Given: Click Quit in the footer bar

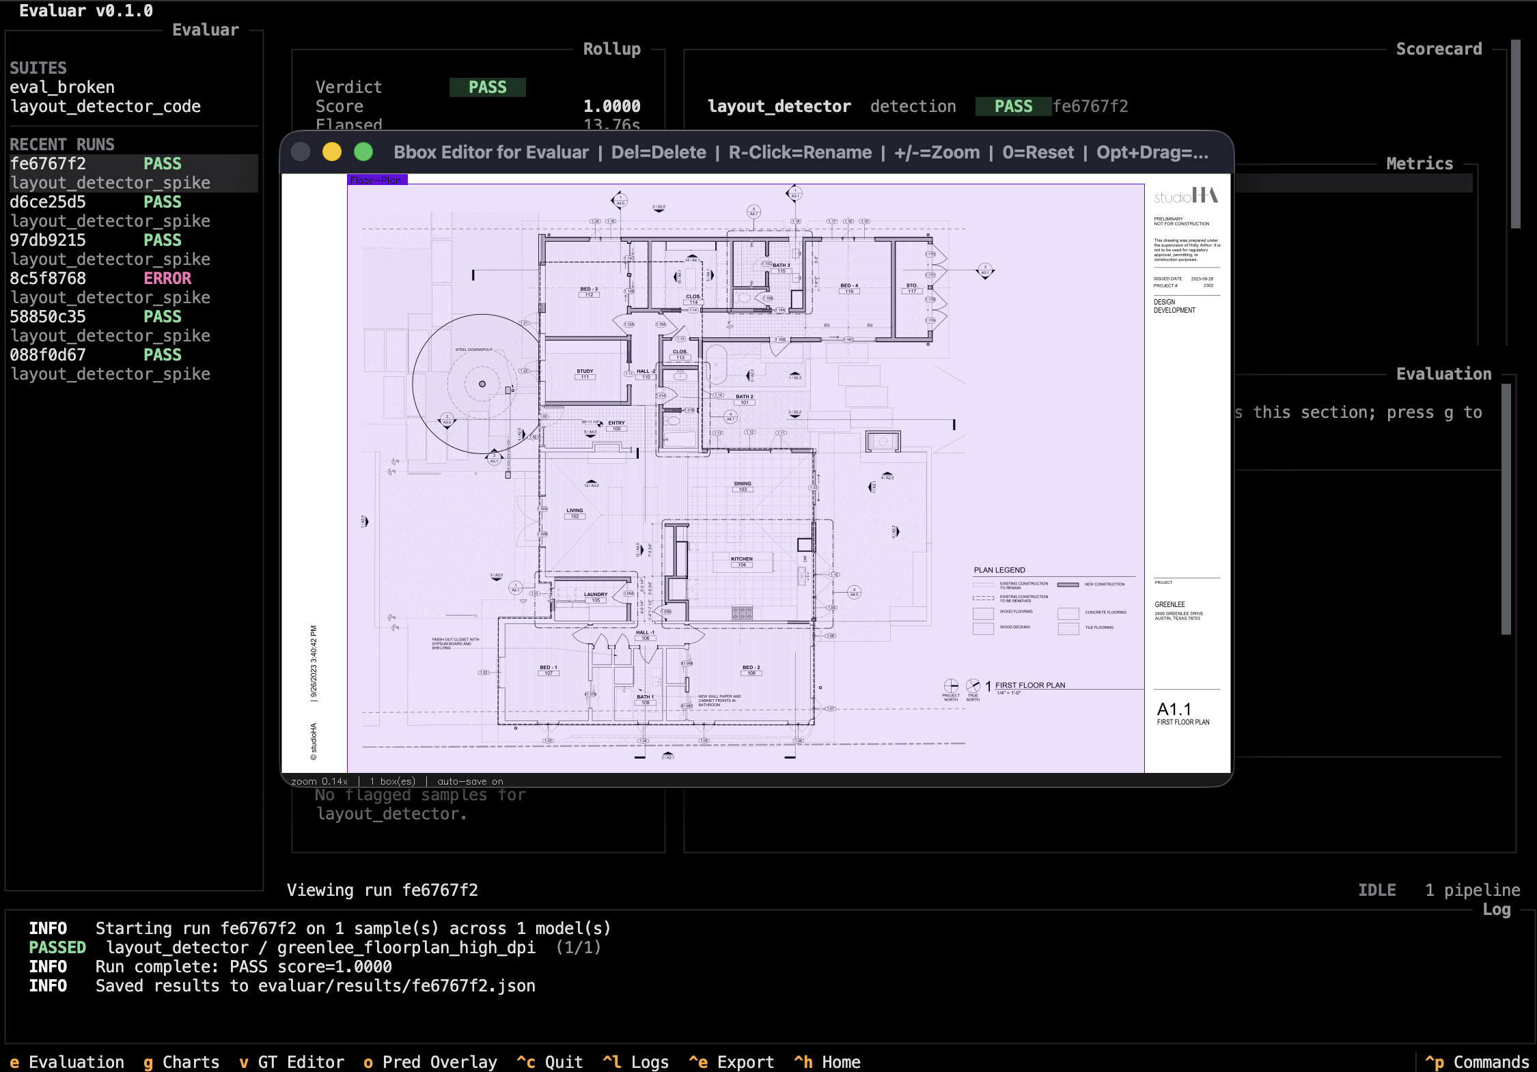Looking at the screenshot, I should [x=550, y=1062].
